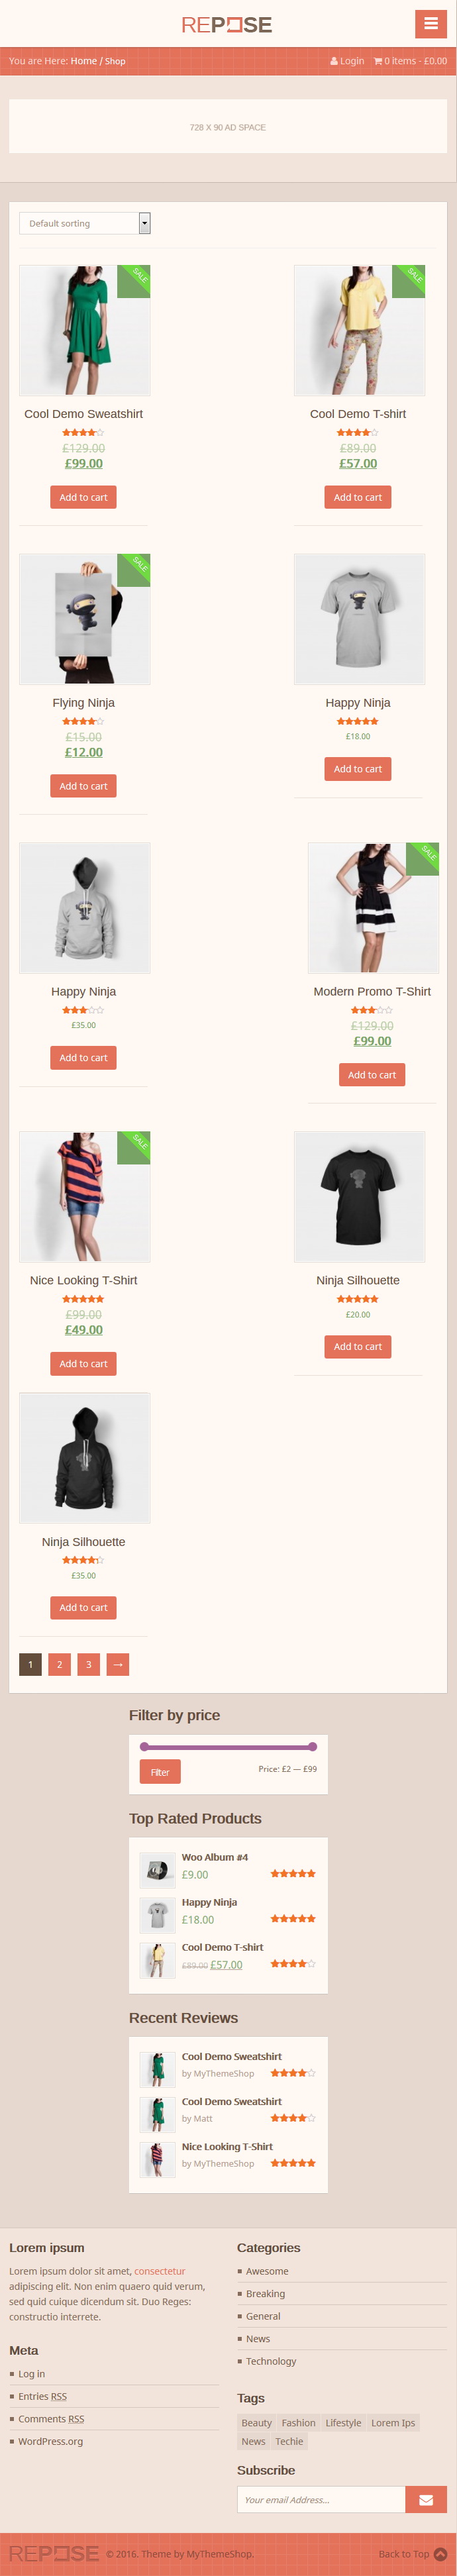Add Cool Demo Sweatshirt to cart

(x=83, y=497)
